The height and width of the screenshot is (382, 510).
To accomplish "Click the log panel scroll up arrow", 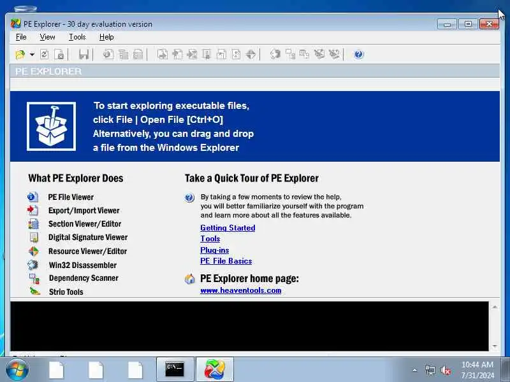I will click(495, 307).
